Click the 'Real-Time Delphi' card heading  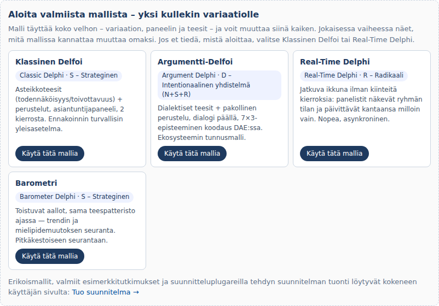coord(335,62)
